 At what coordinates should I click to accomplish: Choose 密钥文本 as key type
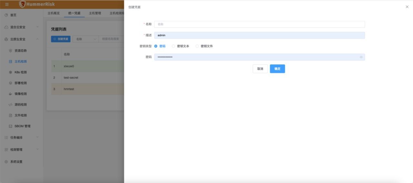click(174, 46)
